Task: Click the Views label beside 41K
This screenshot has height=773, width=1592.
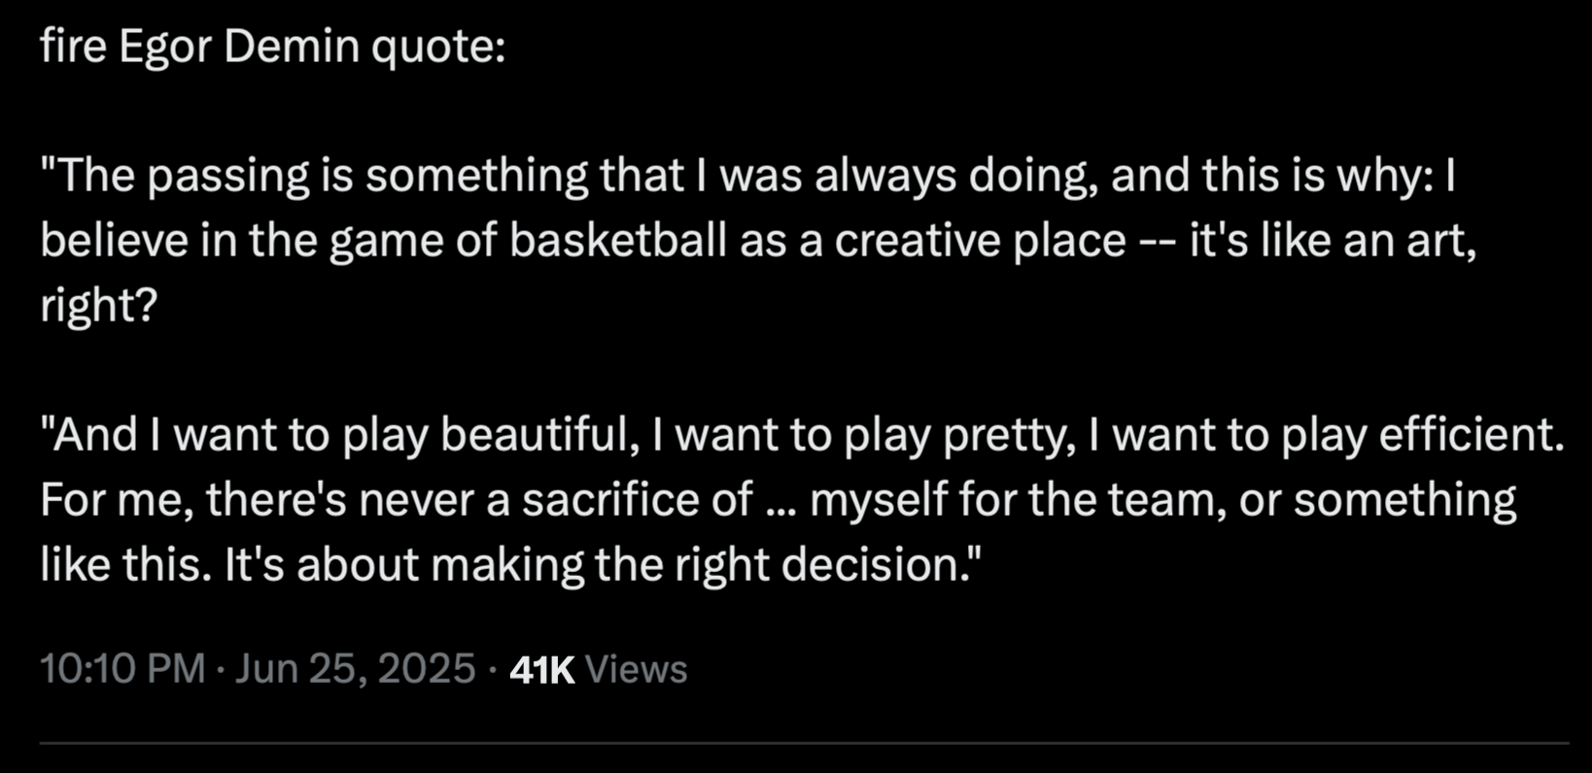Action: click(637, 669)
